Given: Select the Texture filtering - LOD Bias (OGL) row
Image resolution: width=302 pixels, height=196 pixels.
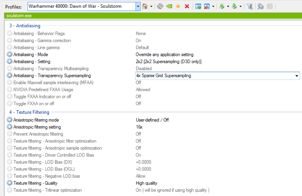Looking at the screenshot, I should 153,169.
